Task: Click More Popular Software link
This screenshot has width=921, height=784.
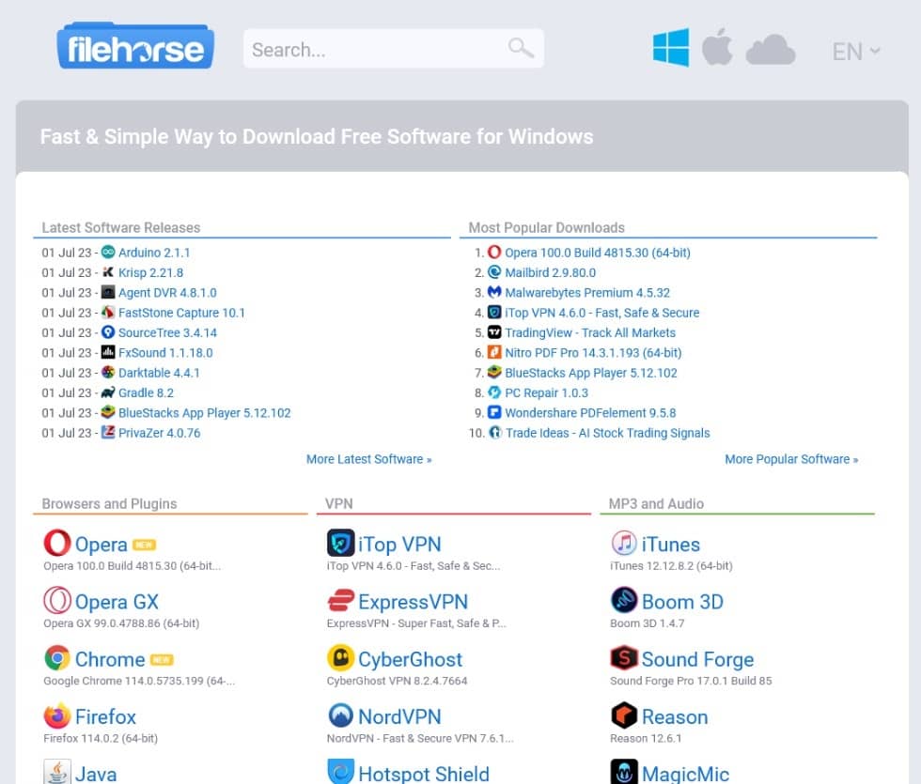Action: click(x=791, y=459)
